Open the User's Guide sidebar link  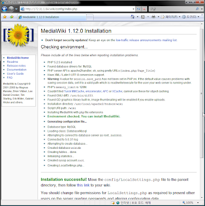(x=15, y=74)
